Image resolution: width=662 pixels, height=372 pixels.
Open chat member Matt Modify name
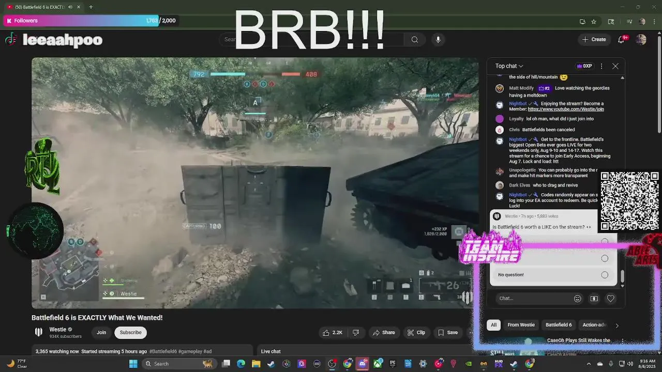click(521, 88)
